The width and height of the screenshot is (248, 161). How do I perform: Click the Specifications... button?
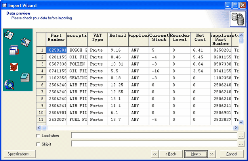tap(19, 154)
